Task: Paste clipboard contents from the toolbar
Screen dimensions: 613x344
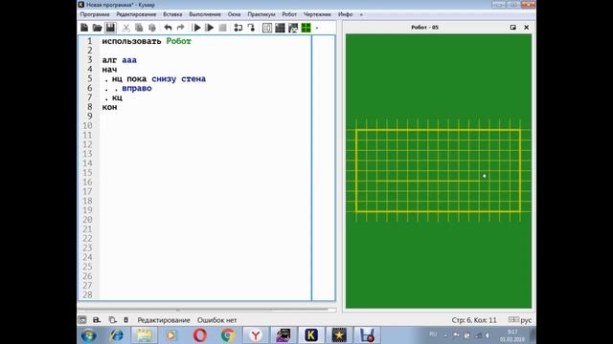Action: [152, 28]
